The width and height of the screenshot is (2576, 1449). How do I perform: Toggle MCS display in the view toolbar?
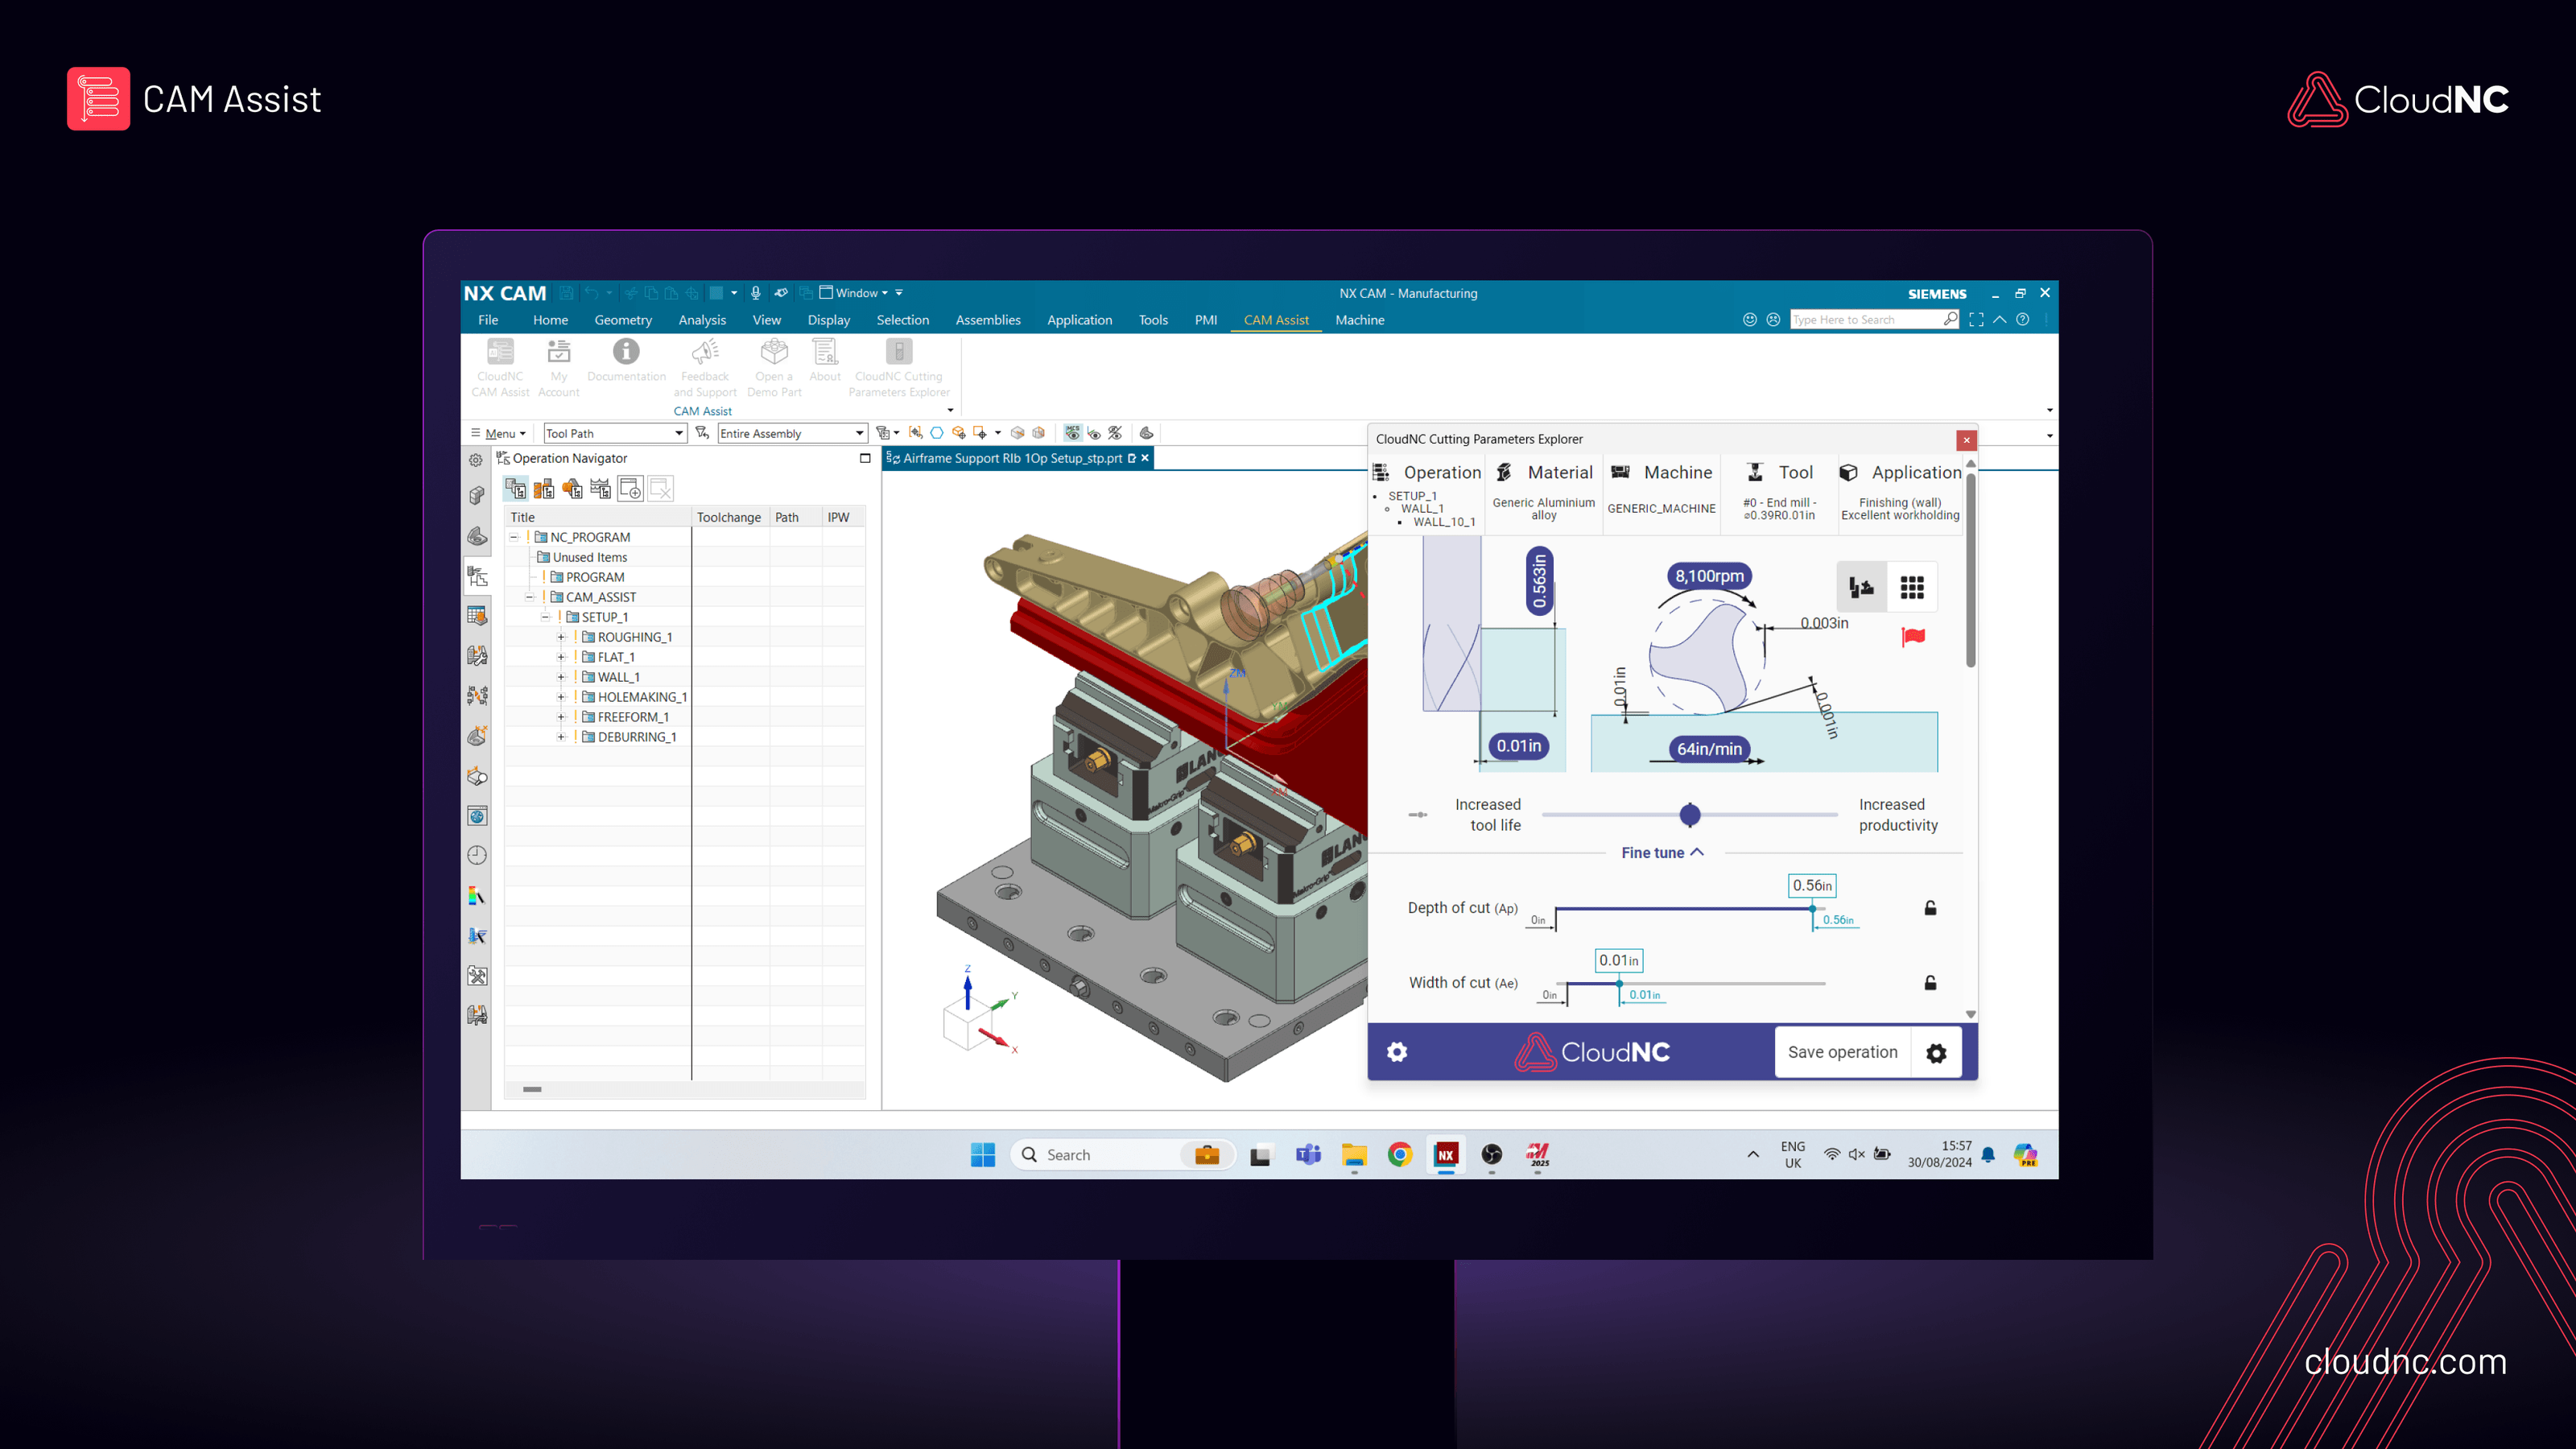pyautogui.click(x=1072, y=432)
